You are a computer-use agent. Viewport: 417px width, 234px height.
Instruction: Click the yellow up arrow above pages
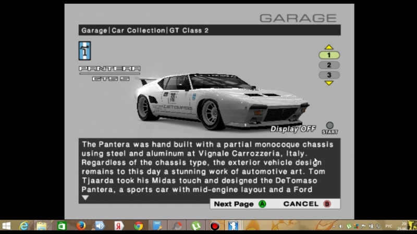pos(329,47)
